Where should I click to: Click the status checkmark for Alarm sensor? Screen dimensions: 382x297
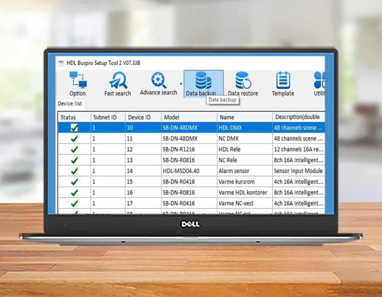click(x=74, y=171)
